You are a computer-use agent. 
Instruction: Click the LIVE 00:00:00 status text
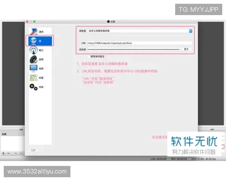pyautogui.click(x=159, y=159)
